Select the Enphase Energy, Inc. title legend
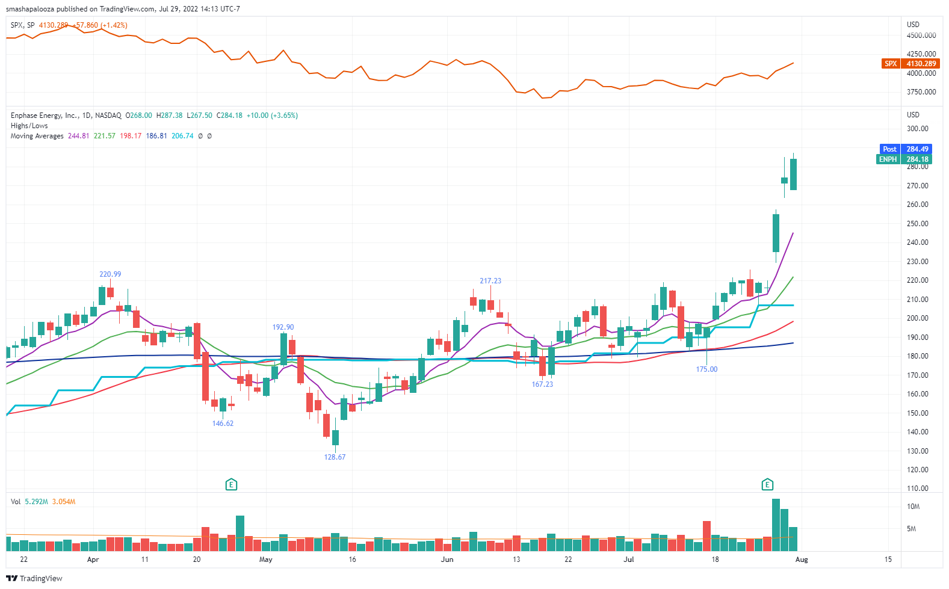Screen dimensions: 949x589 click(x=66, y=116)
